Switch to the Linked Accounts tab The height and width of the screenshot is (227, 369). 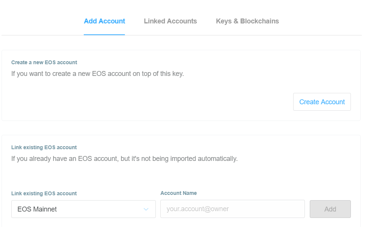click(x=170, y=21)
